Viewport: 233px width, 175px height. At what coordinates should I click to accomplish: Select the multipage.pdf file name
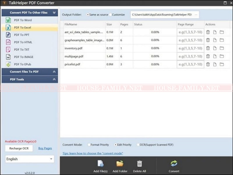tap(74, 56)
